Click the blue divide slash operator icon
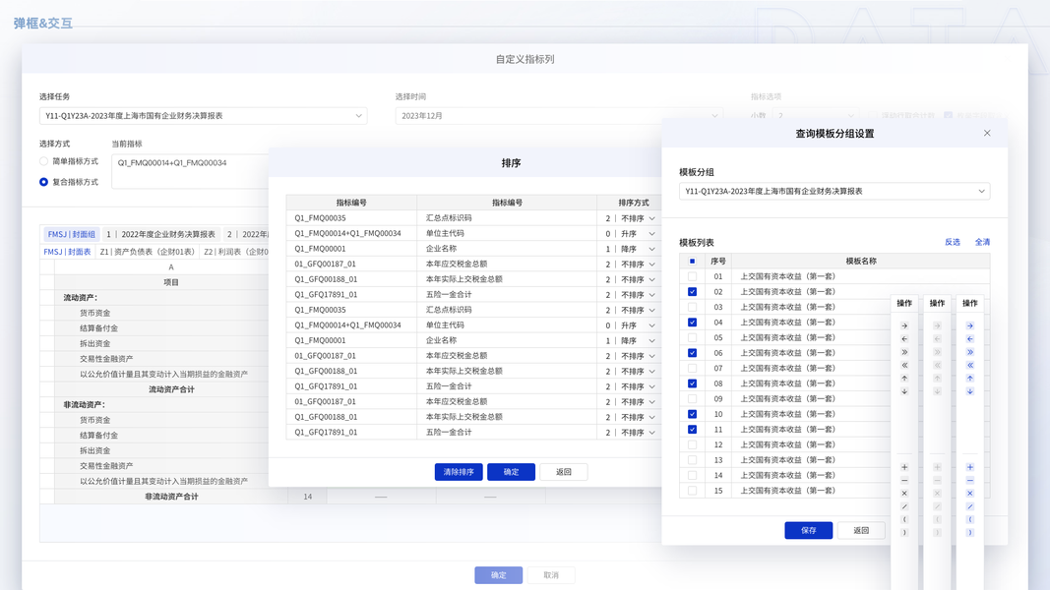Image resolution: width=1050 pixels, height=590 pixels. pos(969,506)
